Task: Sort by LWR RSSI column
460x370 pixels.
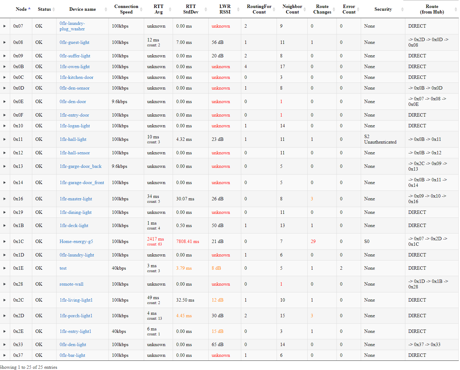Action: click(x=225, y=9)
